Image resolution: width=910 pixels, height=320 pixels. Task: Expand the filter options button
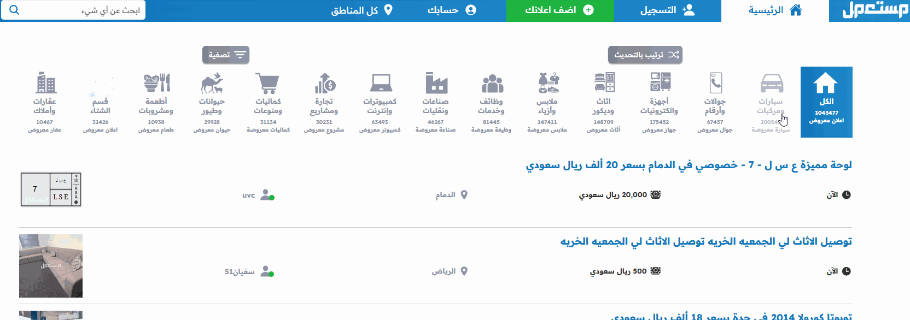point(226,55)
